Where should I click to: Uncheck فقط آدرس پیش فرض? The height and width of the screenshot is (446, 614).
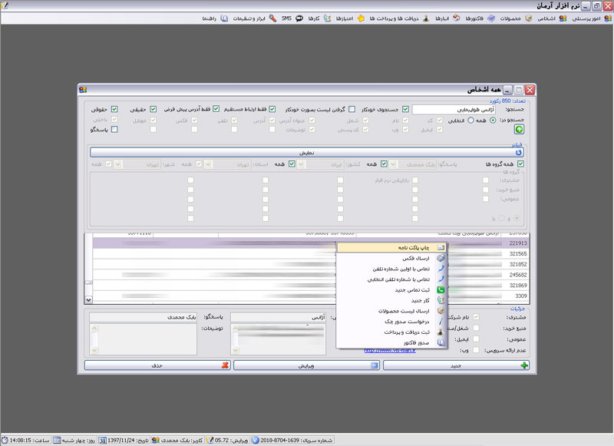click(x=216, y=109)
